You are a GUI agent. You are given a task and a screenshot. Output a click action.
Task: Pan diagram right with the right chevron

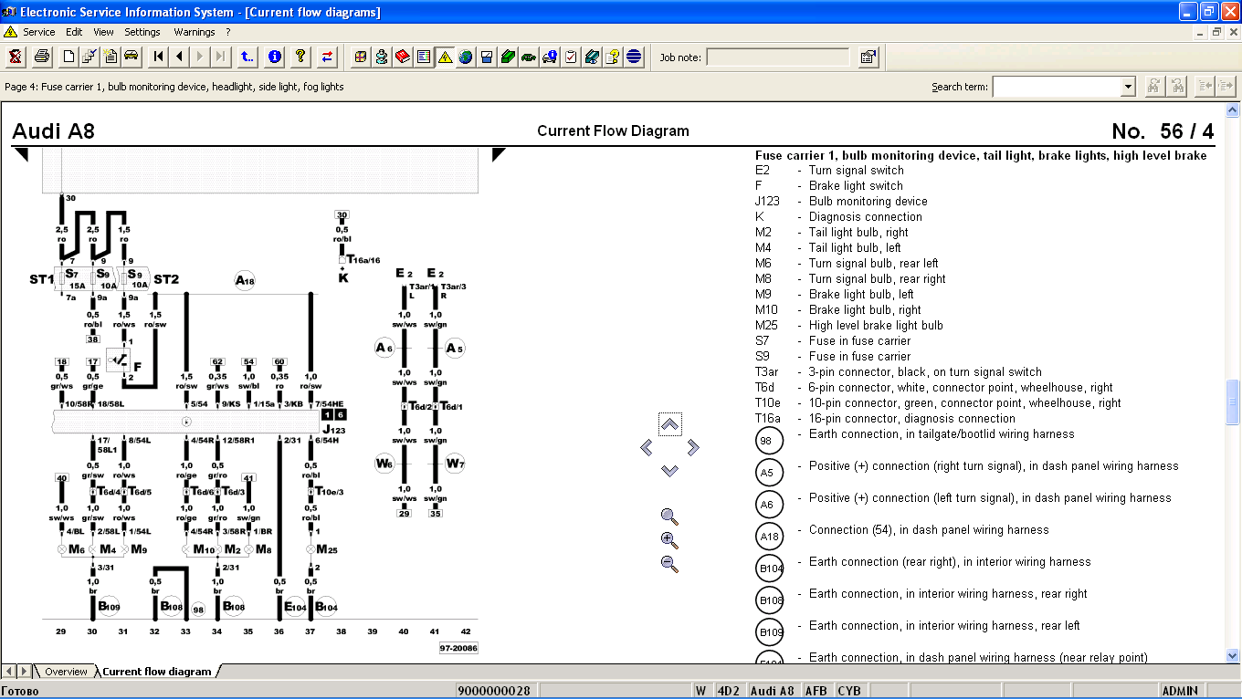pyautogui.click(x=693, y=447)
